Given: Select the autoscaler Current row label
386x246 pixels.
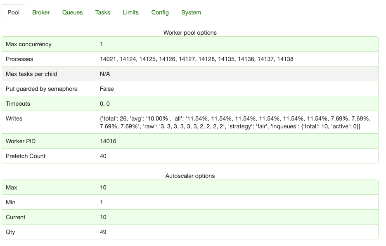Looking at the screenshot, I should (x=16, y=217).
